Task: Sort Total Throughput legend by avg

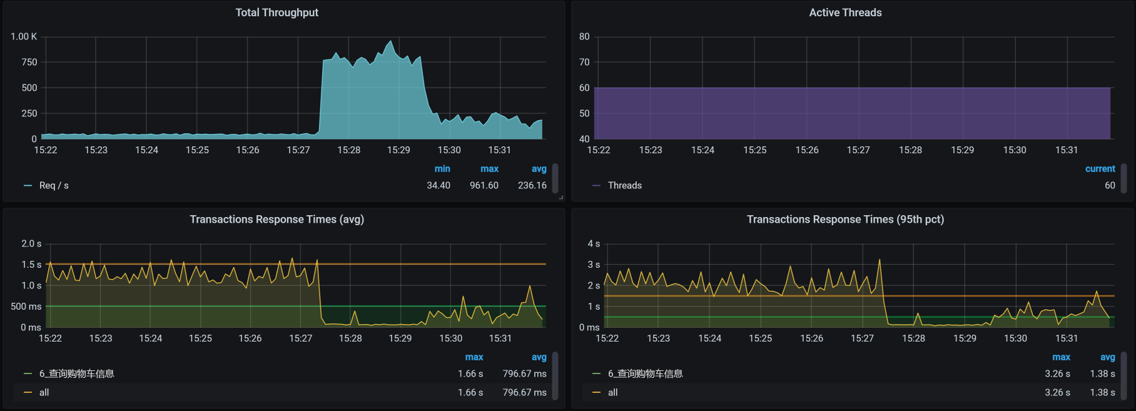Action: [x=539, y=169]
